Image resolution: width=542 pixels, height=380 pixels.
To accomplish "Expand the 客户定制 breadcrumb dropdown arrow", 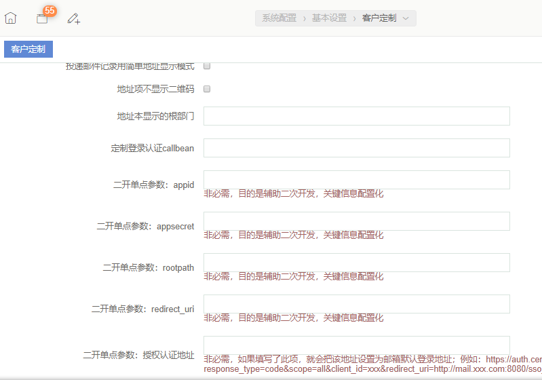I will tap(406, 18).
